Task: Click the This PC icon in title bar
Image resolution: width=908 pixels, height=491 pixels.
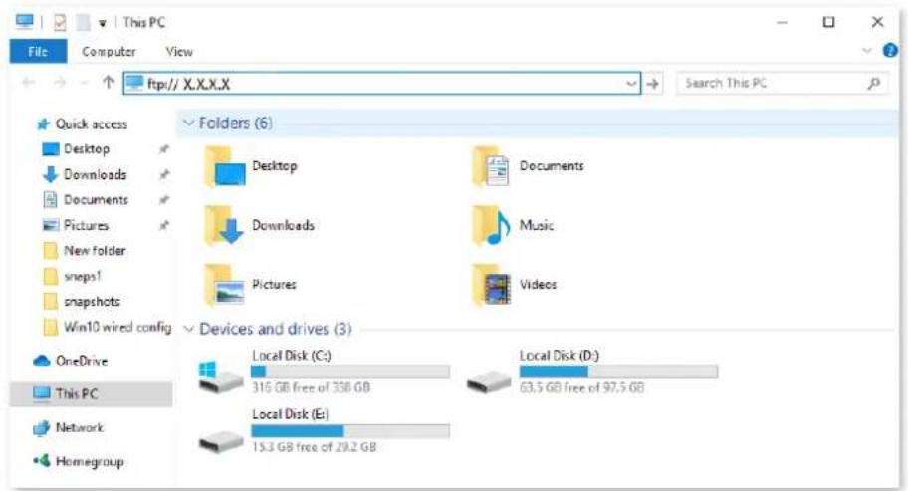Action: [25, 22]
